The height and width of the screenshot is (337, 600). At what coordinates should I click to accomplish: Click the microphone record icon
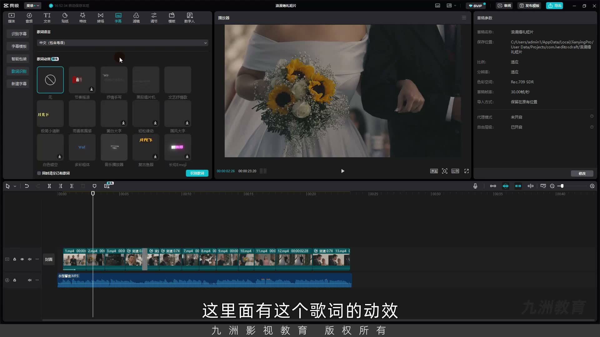475,186
